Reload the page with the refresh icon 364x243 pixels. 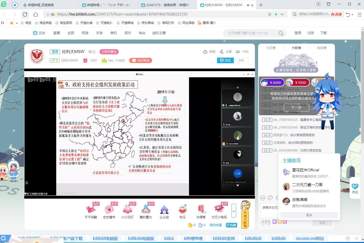coord(25,15)
